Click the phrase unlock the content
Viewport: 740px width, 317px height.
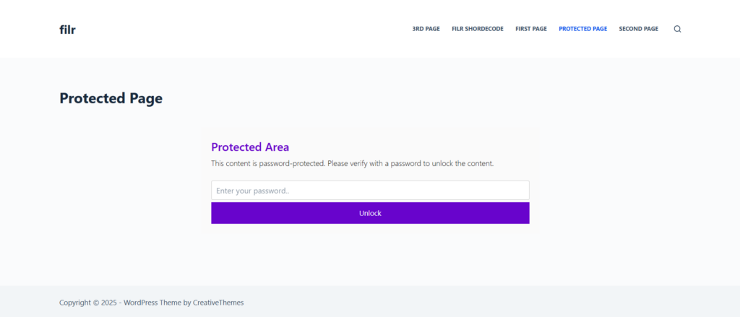(x=463, y=164)
